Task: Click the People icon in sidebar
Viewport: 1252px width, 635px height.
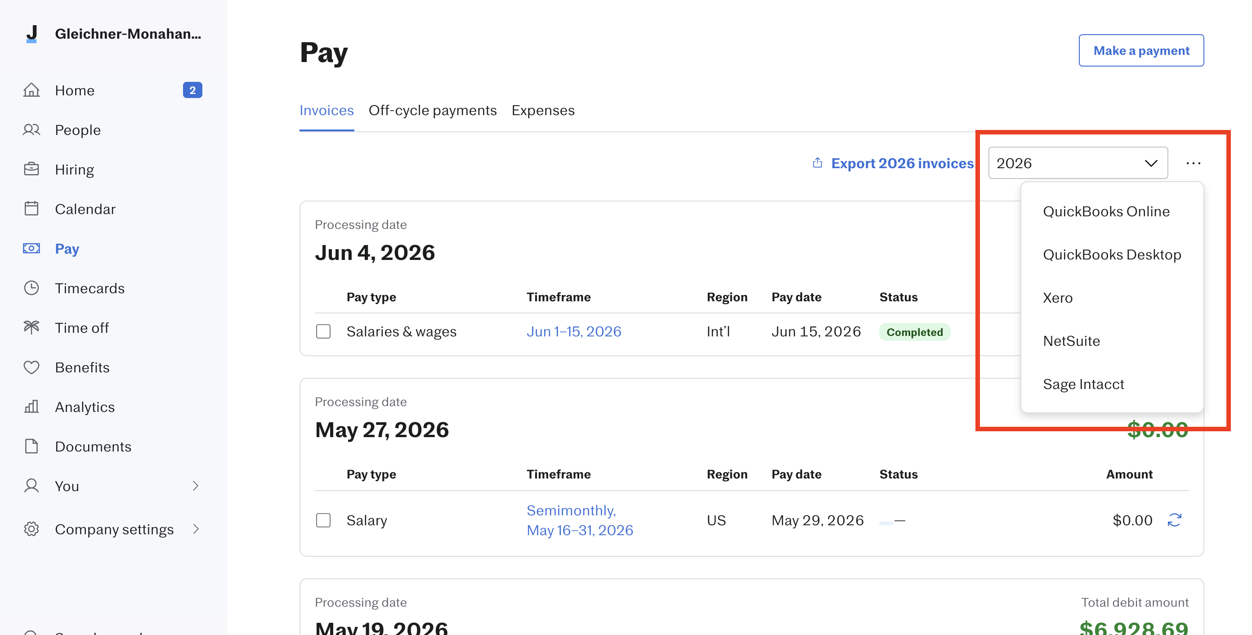Action: 31,130
